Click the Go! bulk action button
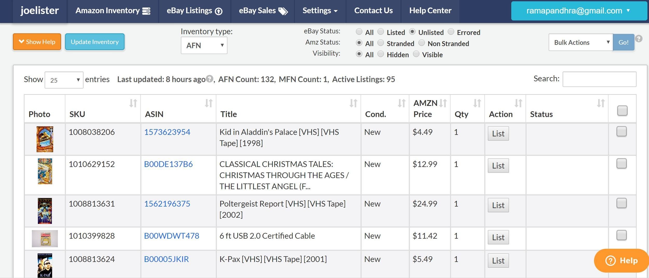 coord(624,42)
